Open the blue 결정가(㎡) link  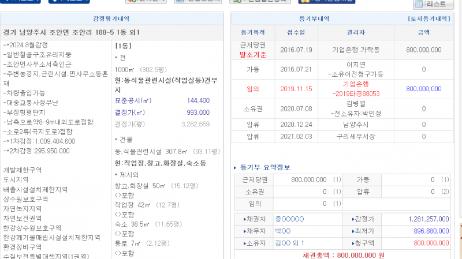point(129,112)
